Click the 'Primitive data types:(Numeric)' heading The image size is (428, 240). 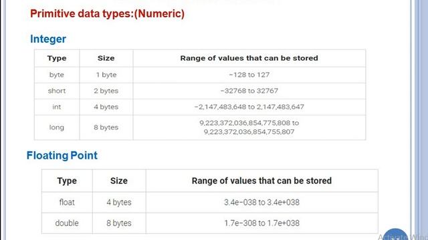107,13
